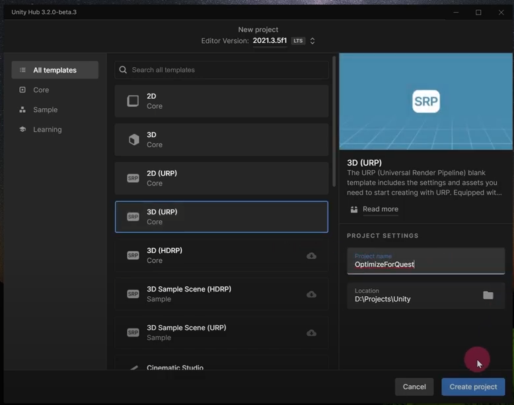The image size is (514, 405).
Task: Open the Learning templates category
Action: pos(47,130)
